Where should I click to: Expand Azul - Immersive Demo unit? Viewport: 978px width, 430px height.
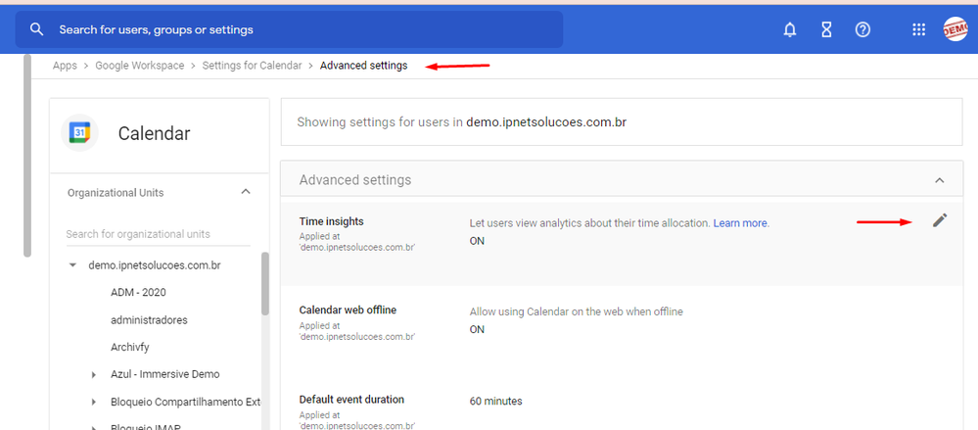tap(94, 374)
